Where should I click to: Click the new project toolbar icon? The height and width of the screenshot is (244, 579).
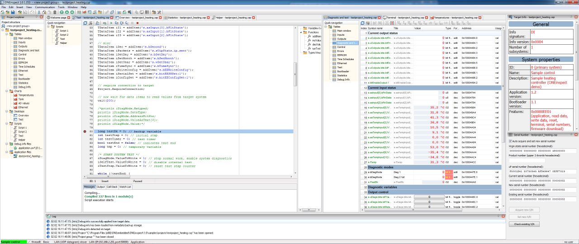coord(2,12)
